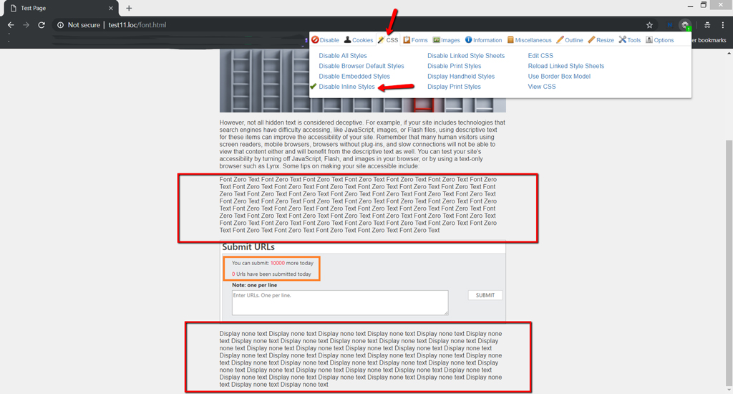The height and width of the screenshot is (394, 733).
Task: Close the Test Page tab
Action: pos(111,8)
